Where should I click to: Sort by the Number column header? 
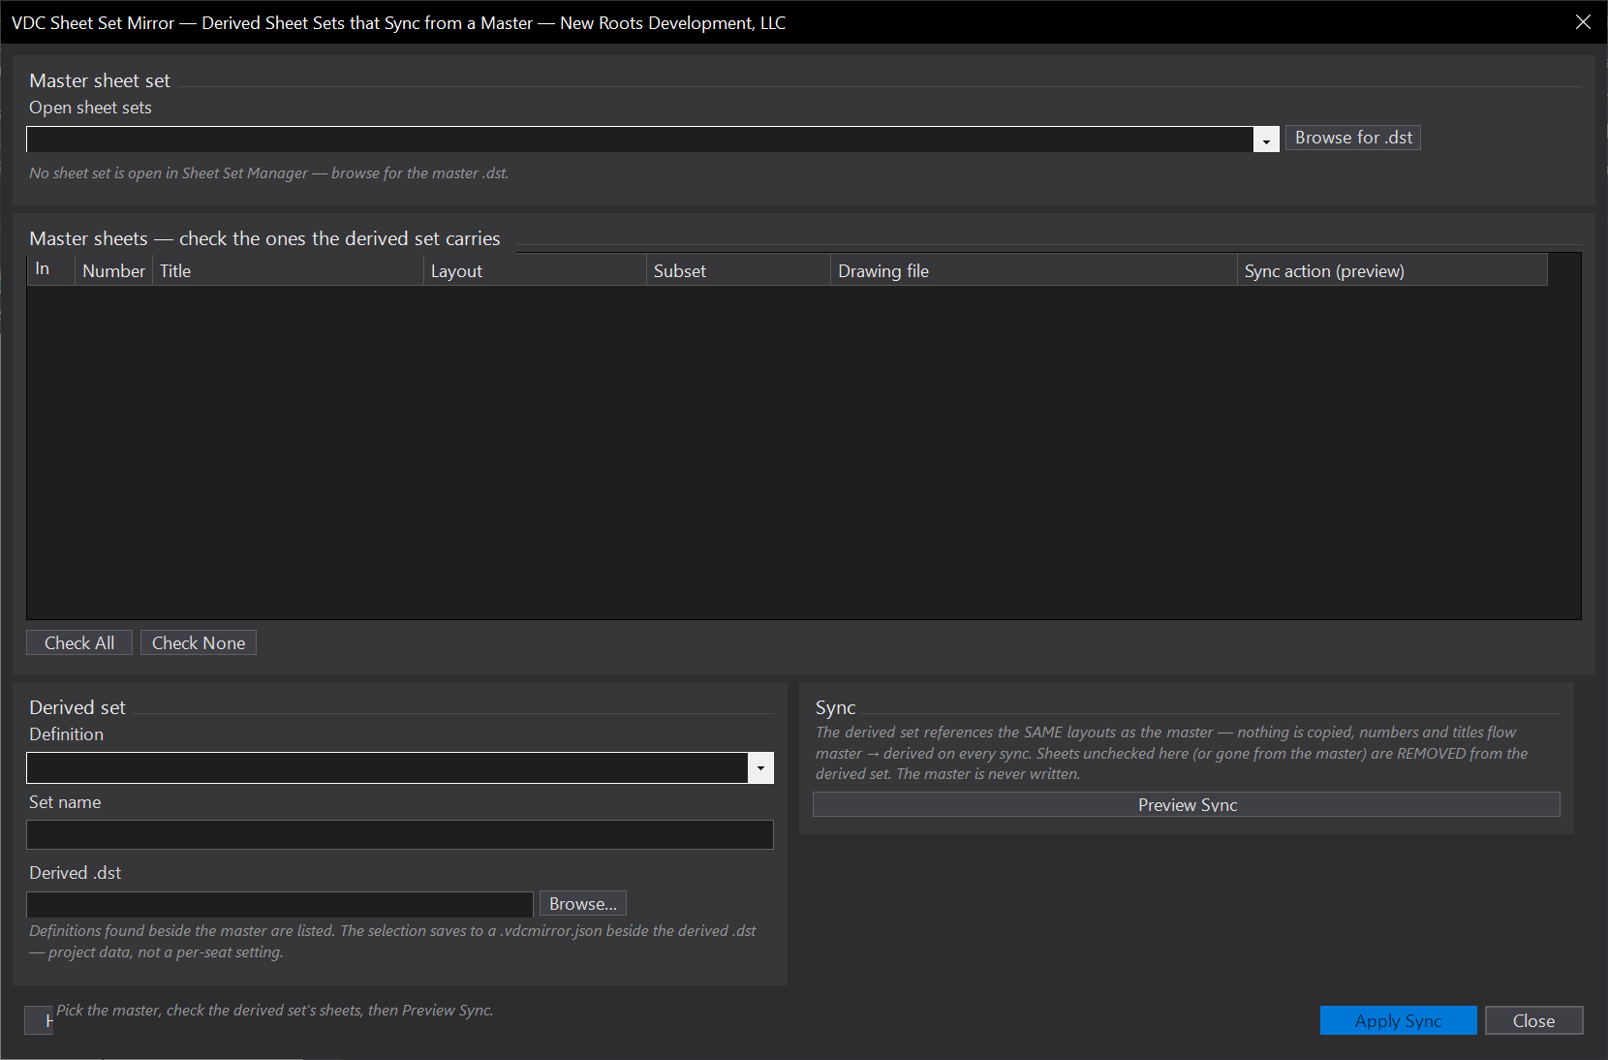(113, 270)
